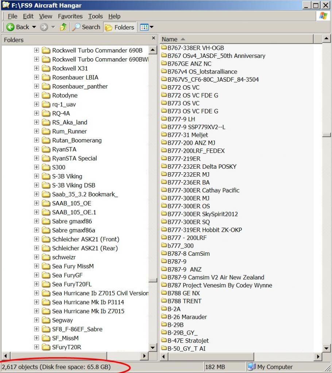Select the Segway folder icon in tree
This screenshot has width=332, height=373.
pos(46,320)
